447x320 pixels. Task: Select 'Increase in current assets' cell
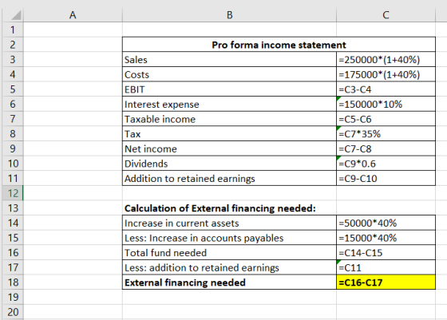click(x=230, y=223)
